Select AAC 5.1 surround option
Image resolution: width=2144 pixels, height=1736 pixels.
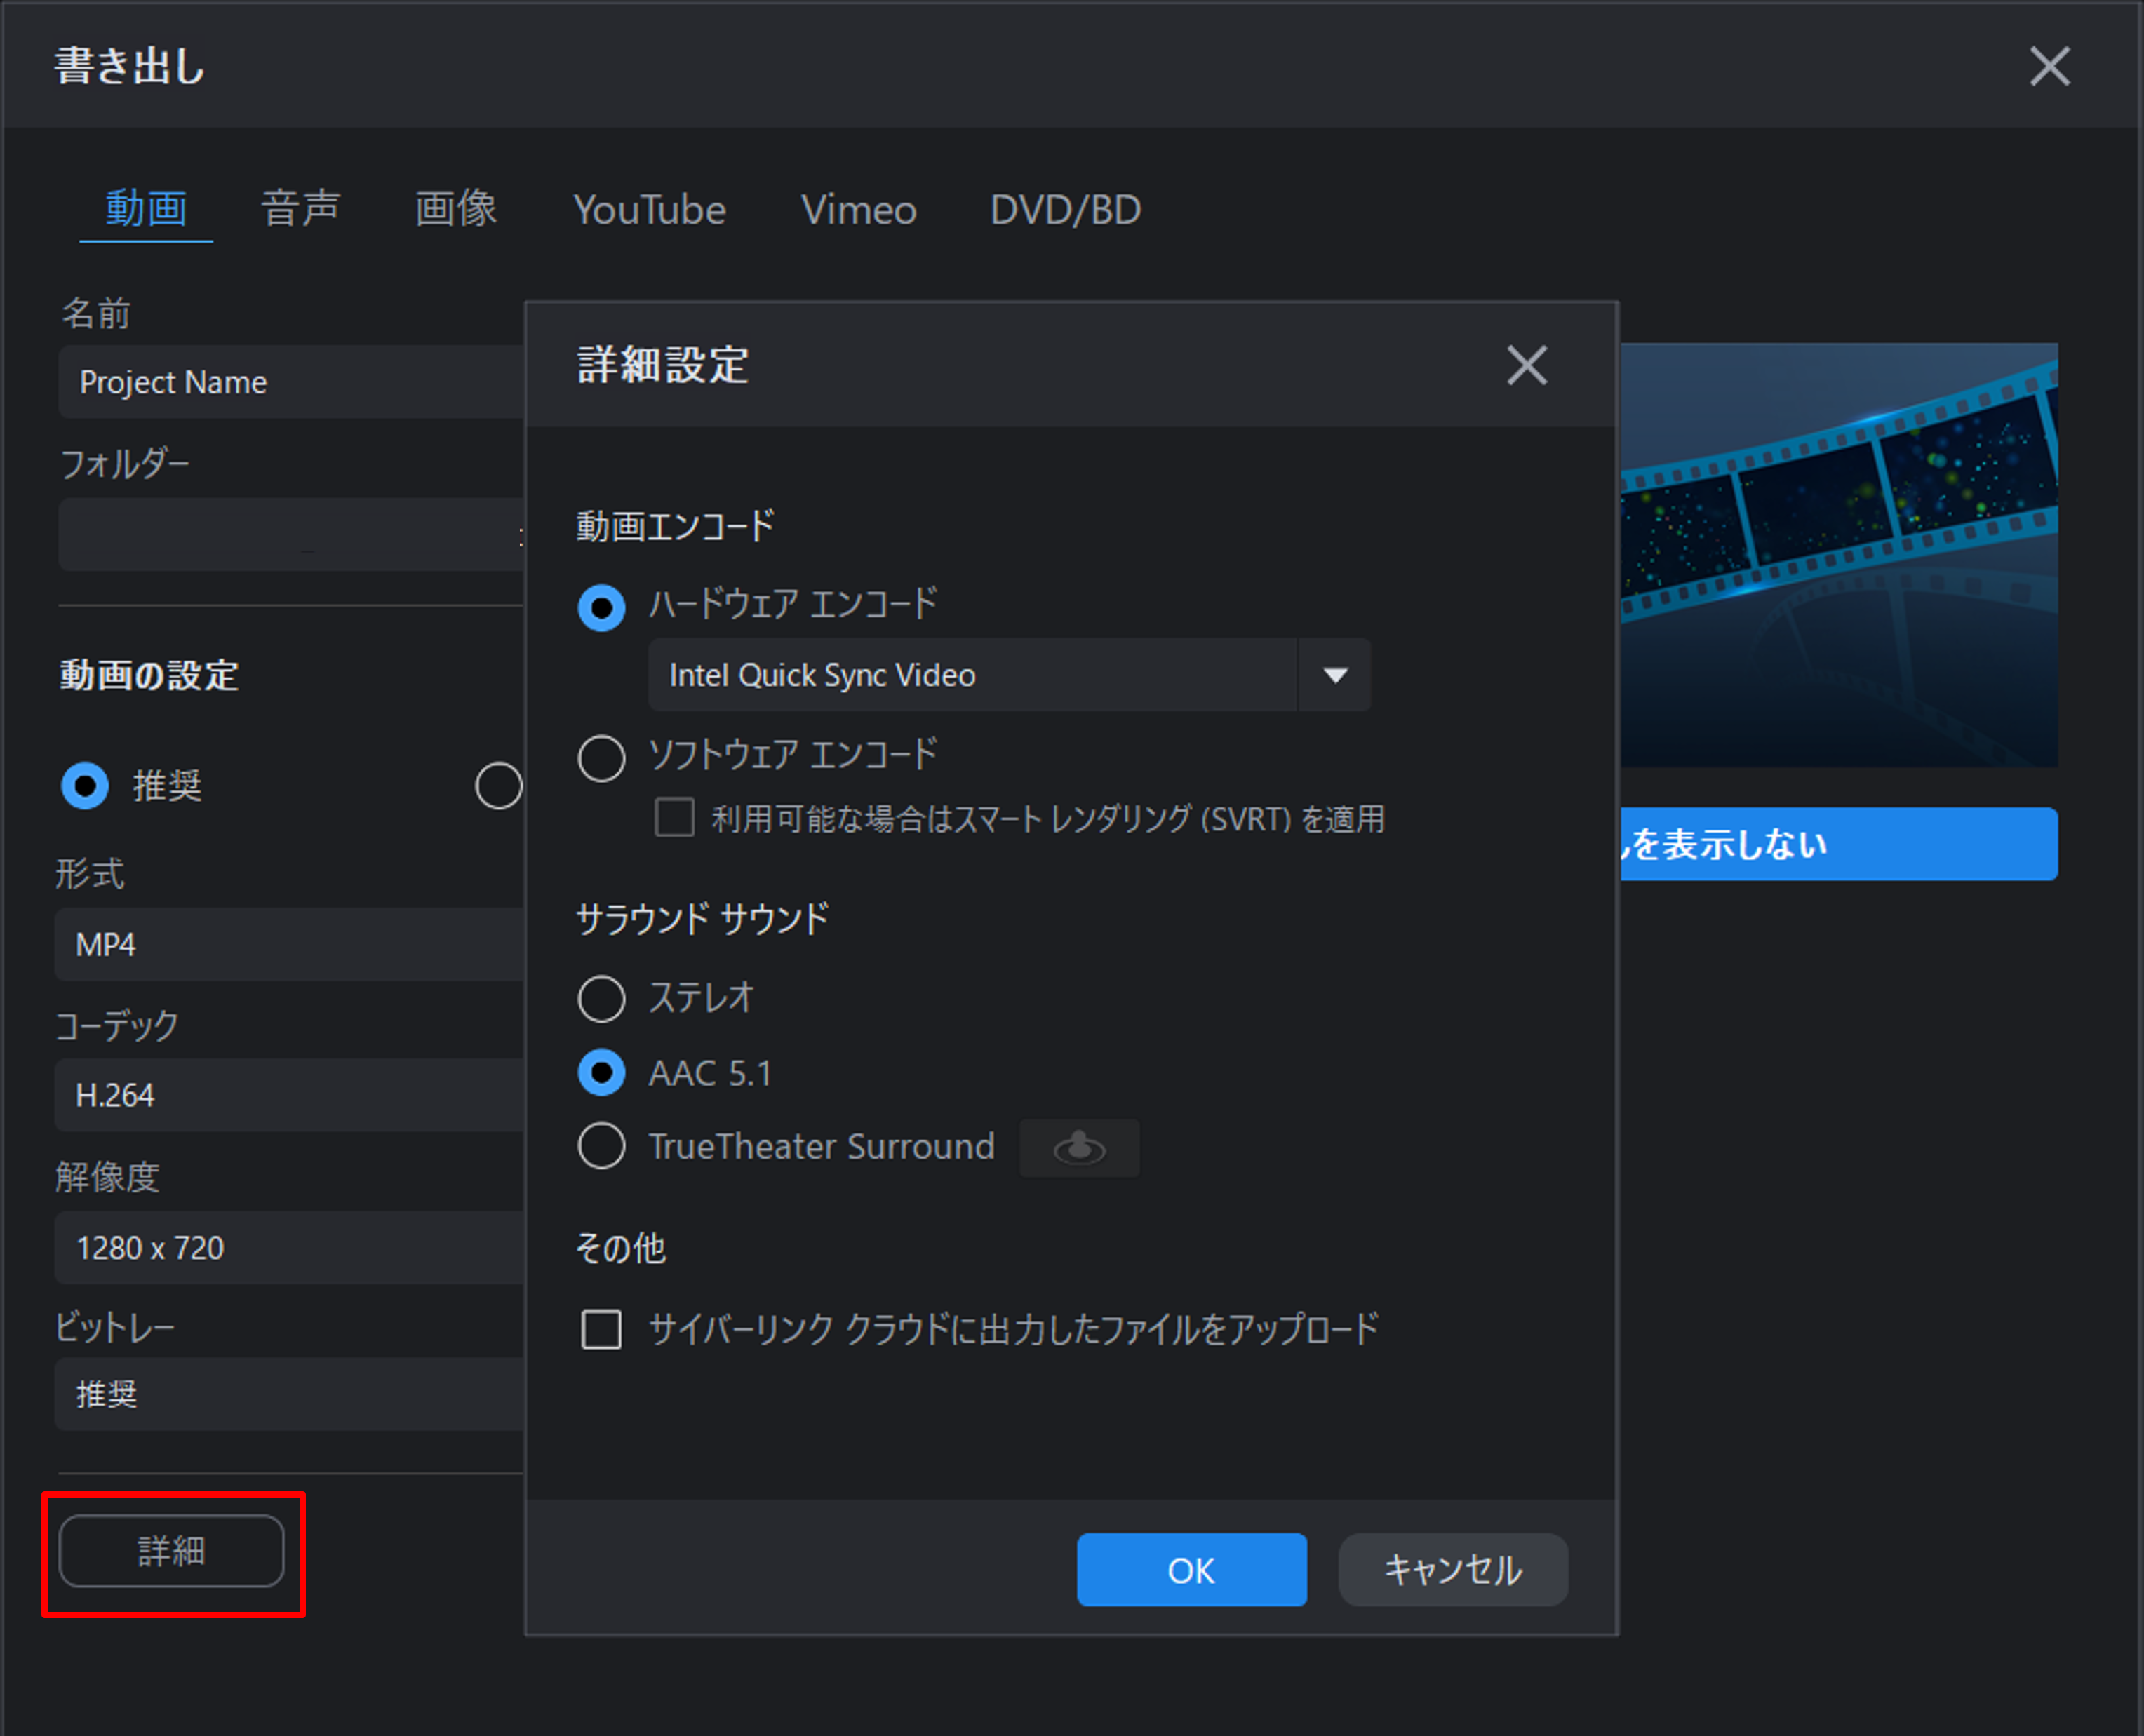coord(601,1073)
